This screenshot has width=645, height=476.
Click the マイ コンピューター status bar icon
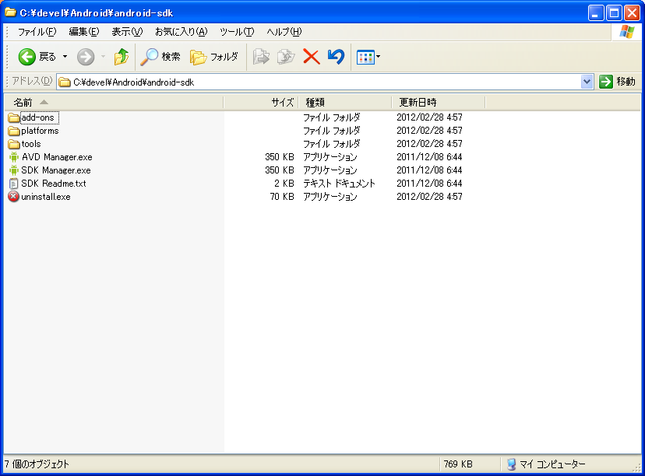point(511,464)
